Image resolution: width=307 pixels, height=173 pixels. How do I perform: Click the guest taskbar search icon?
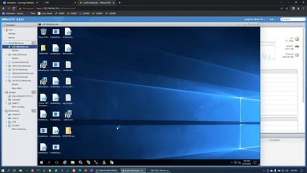(x=49, y=162)
